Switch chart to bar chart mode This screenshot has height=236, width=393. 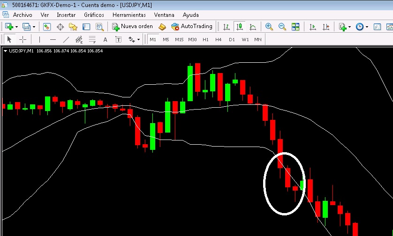[x=227, y=27]
